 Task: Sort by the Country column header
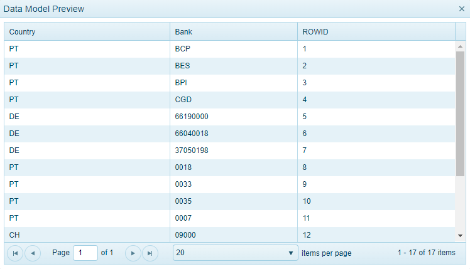point(87,31)
